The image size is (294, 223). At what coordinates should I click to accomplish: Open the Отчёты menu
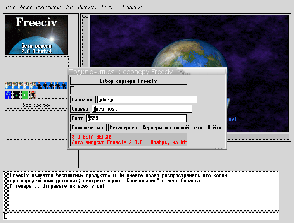coord(110,7)
